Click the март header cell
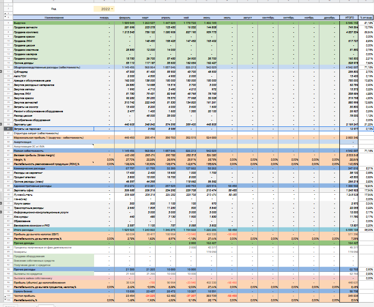374x307 pixels. click(x=145, y=18)
